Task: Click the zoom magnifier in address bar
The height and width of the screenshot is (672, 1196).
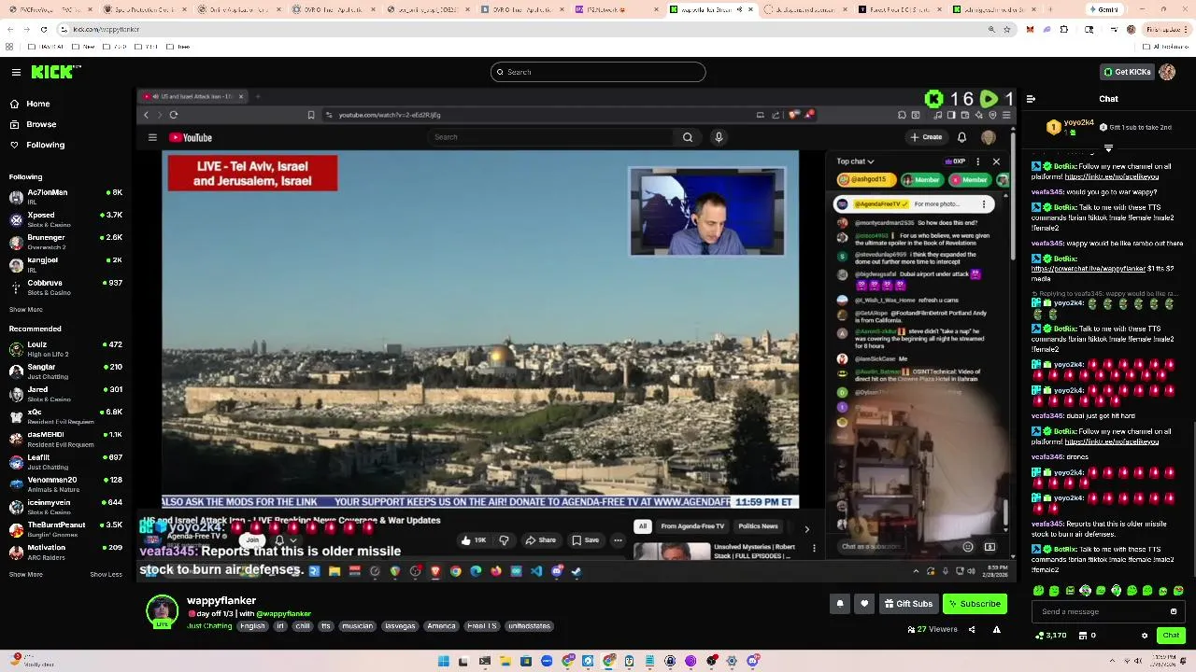Action: (x=991, y=29)
